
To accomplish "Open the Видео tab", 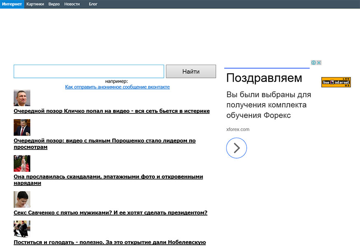I will pos(54,4).
